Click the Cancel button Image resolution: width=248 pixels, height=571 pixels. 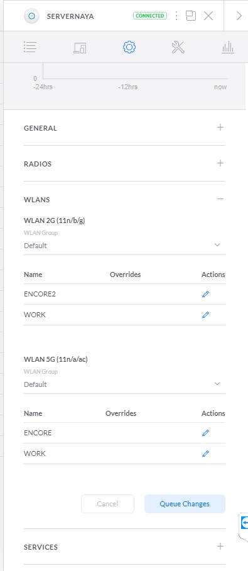click(107, 504)
